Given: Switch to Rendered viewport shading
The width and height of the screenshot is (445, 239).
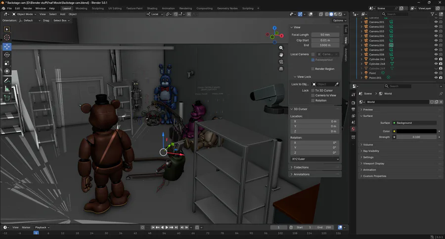Looking at the screenshot, I should [340, 14].
